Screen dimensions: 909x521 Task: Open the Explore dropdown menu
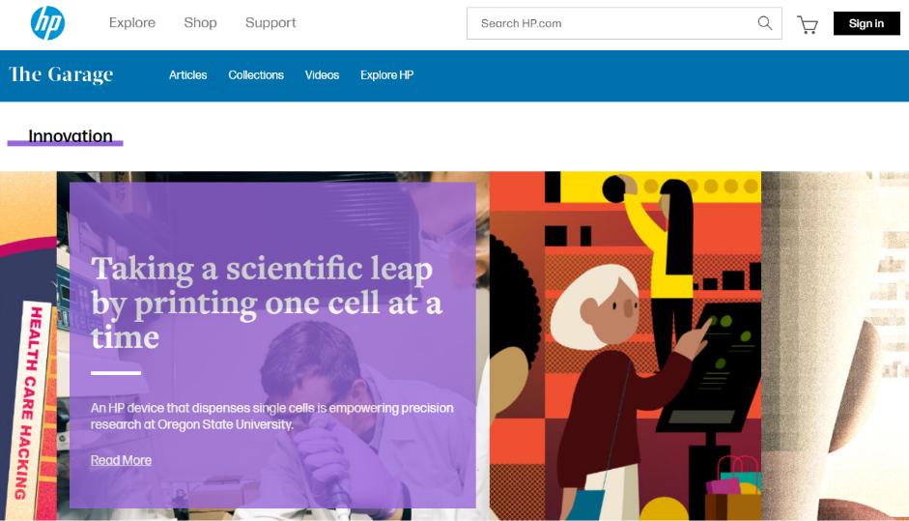tap(132, 23)
